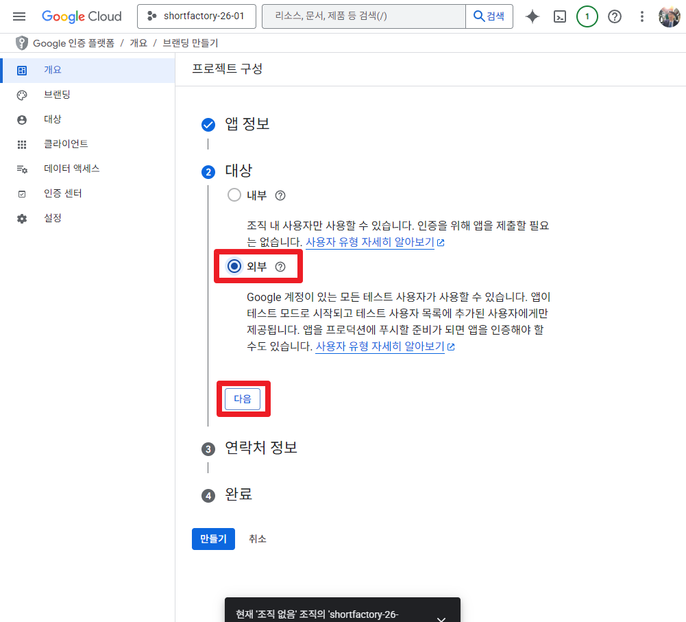Image resolution: width=686 pixels, height=622 pixels.
Task: View notifications in the top bar
Action: 586,16
